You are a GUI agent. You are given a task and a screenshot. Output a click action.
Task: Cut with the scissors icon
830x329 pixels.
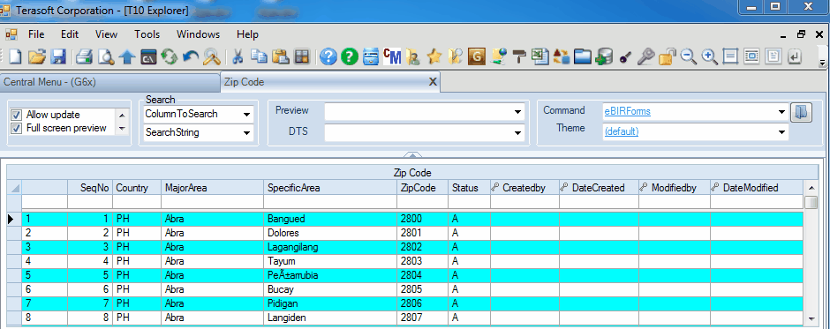238,56
